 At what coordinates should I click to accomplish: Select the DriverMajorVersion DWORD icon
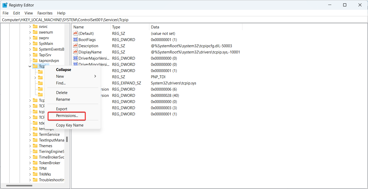(x=75, y=58)
